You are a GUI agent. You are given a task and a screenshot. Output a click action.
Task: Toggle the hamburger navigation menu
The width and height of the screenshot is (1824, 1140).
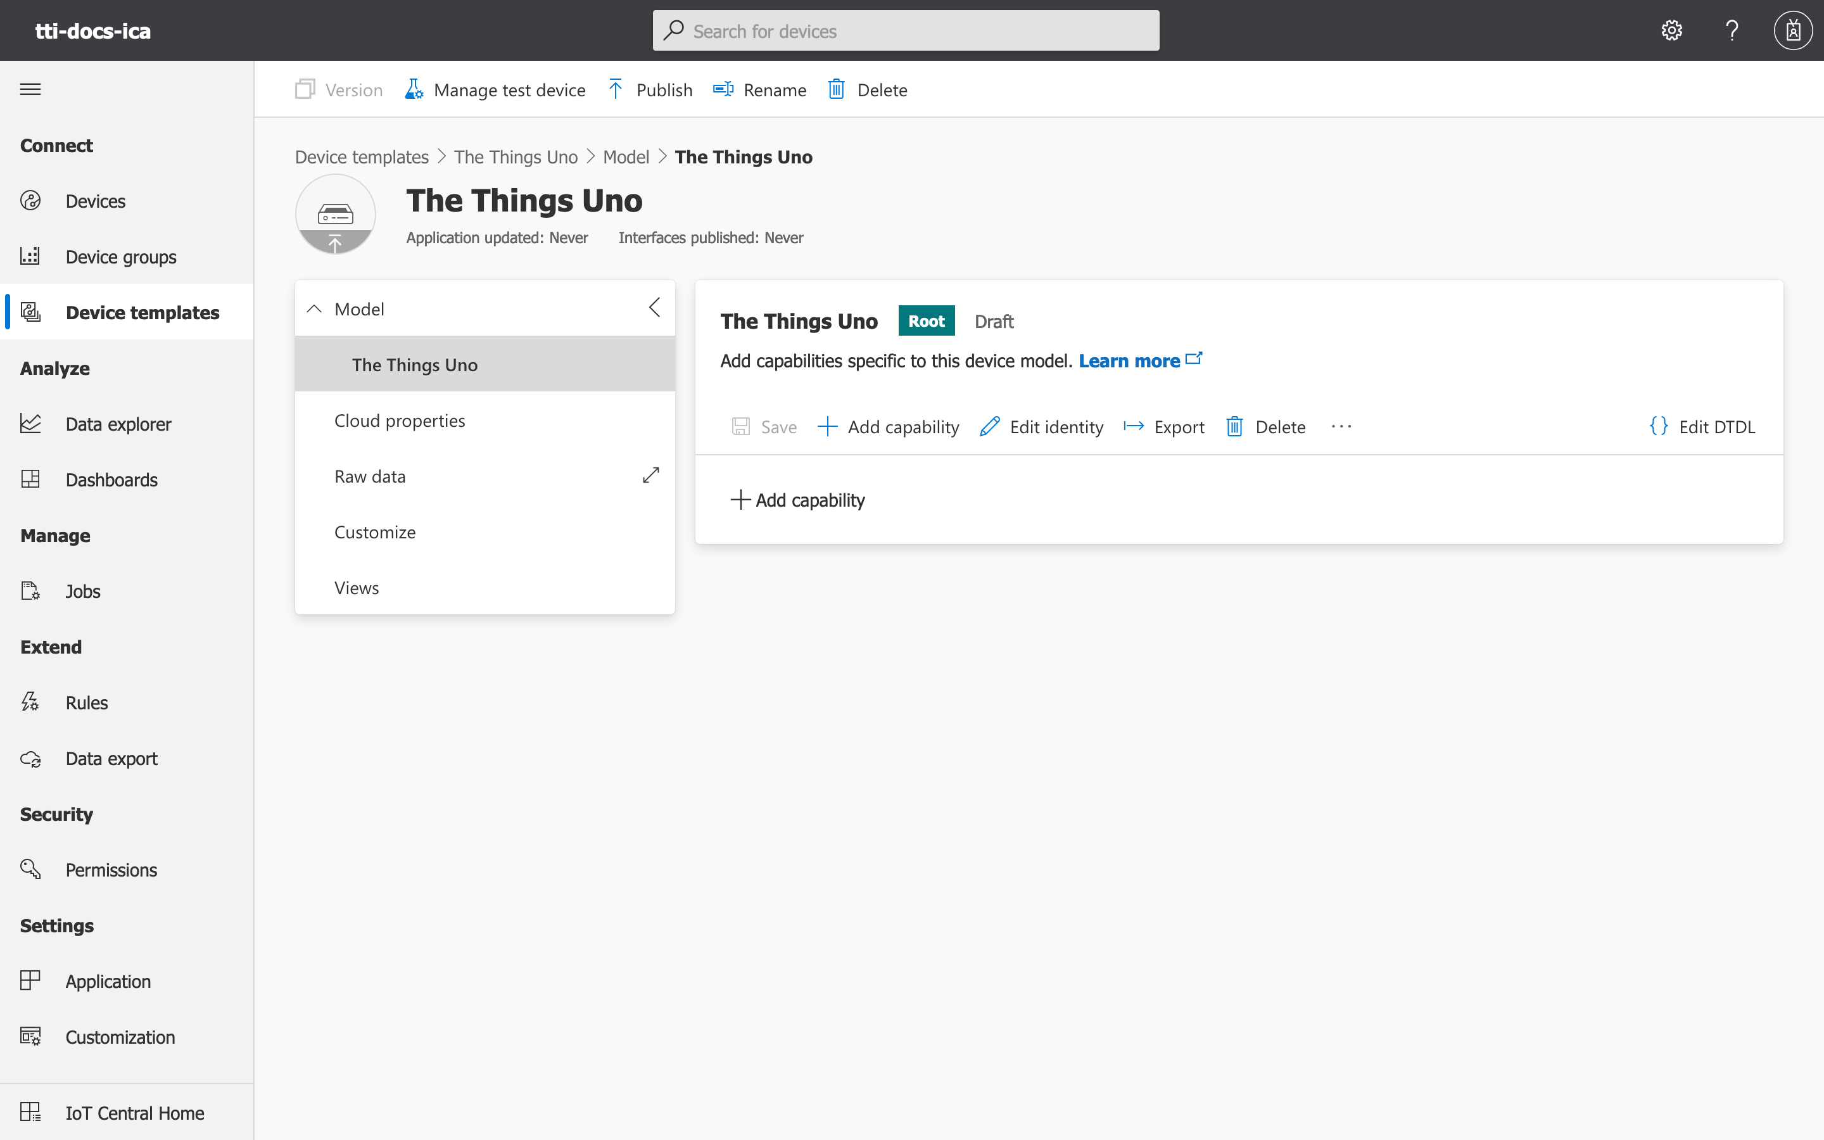30,89
